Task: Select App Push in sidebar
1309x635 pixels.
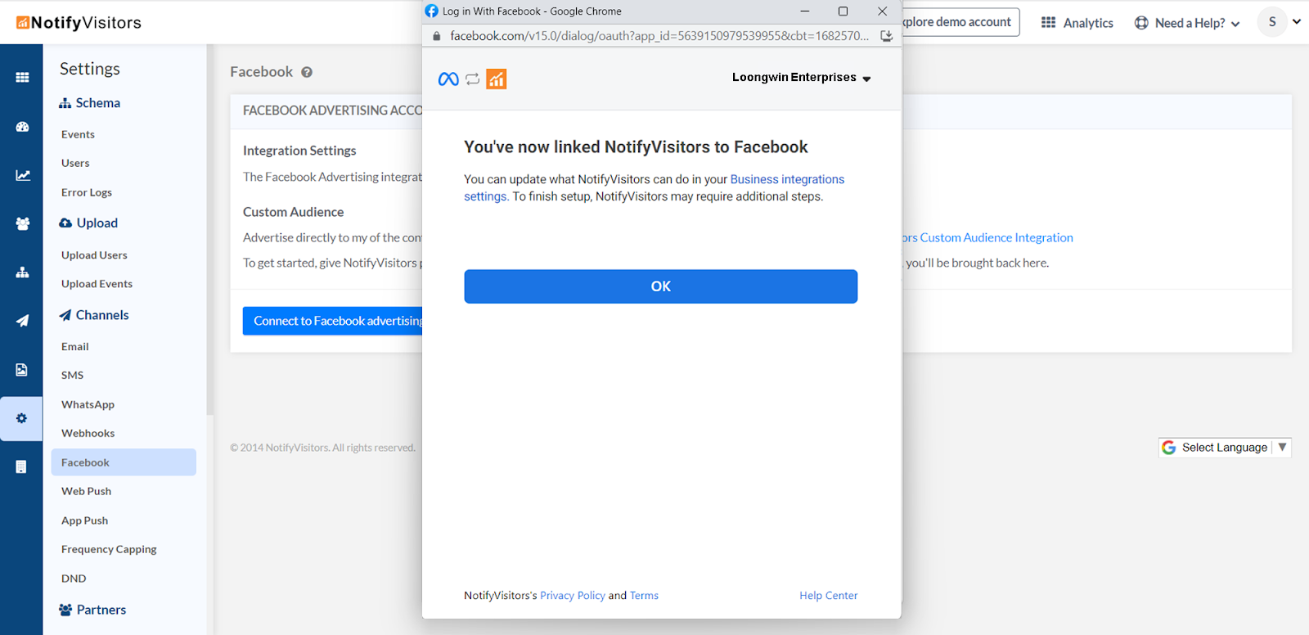Action: 84,520
